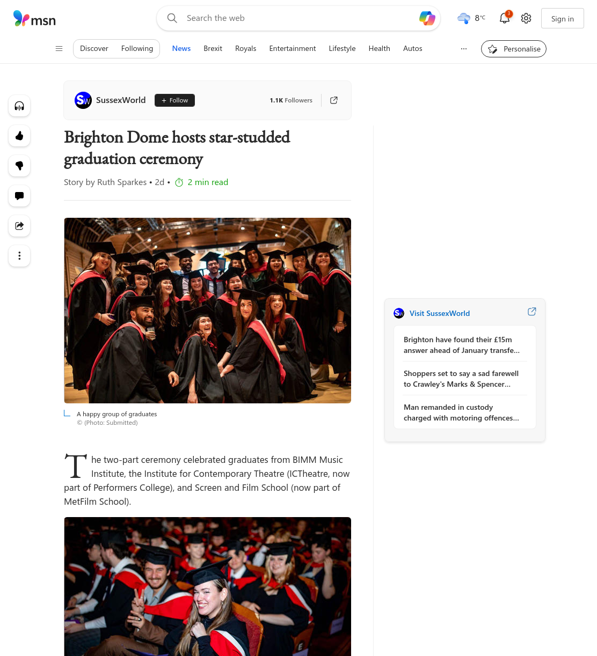Focus the Search the web field
This screenshot has height=656, width=597.
click(298, 18)
